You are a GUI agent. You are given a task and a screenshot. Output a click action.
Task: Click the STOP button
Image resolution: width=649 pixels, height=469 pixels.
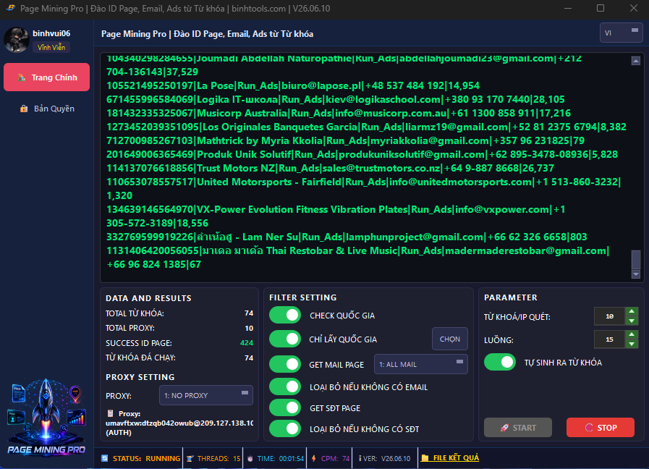tap(600, 428)
